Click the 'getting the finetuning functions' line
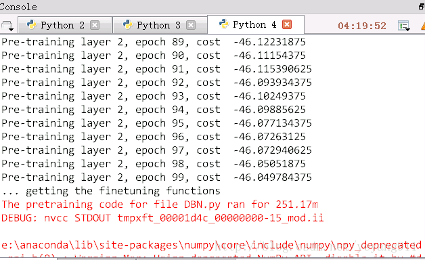425x260 pixels. pyautogui.click(x=111, y=191)
